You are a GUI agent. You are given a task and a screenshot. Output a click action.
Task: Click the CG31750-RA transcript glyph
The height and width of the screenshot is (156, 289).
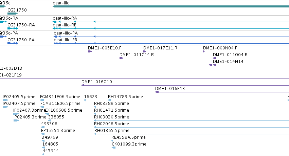(13, 28)
